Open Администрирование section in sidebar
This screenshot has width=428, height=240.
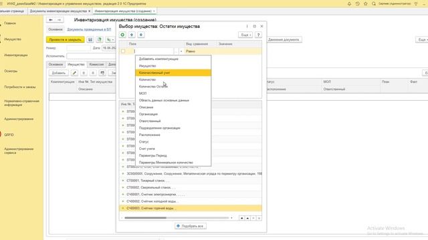click(x=19, y=119)
